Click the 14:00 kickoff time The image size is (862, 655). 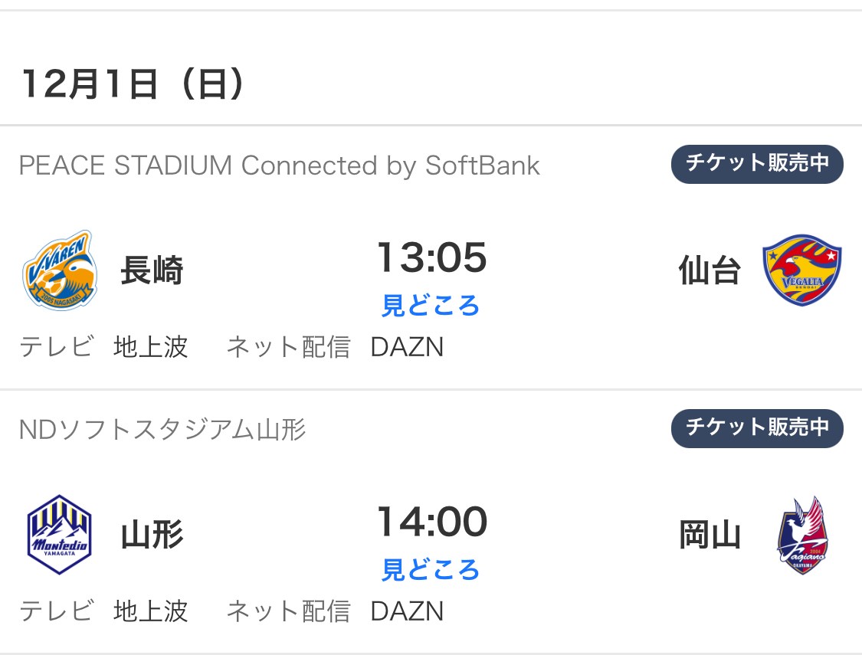tap(431, 522)
